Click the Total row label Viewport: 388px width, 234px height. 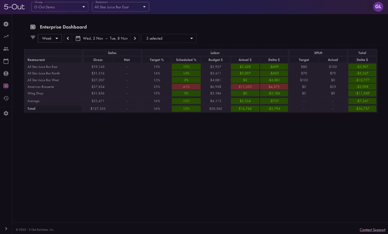[31, 109]
